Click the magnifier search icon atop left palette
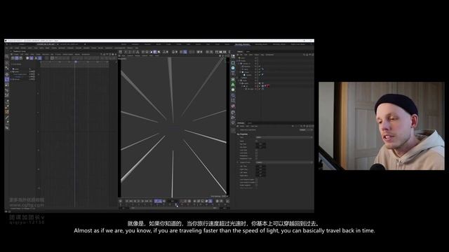 [x=7, y=57]
